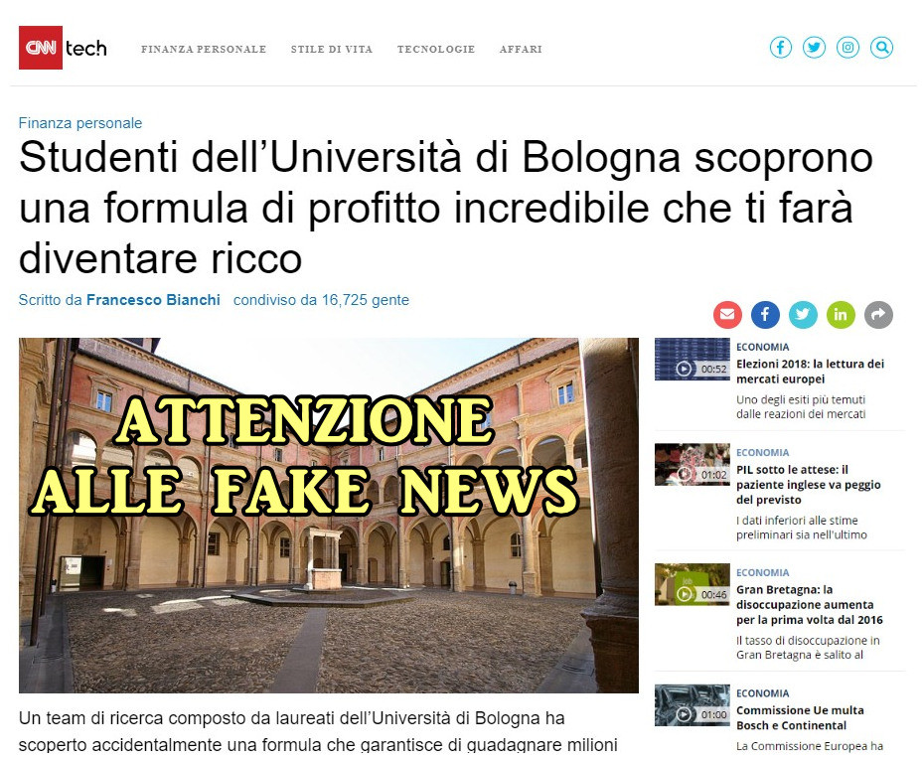This screenshot has height=759, width=923.
Task: Open the Gran Bretagna disoccupazione headline
Action: 810,605
